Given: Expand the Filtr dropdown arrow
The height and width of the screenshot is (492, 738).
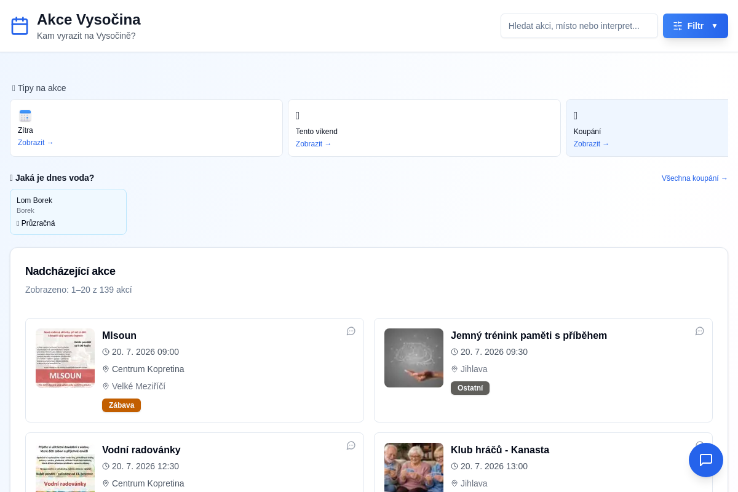Looking at the screenshot, I should 715,26.
